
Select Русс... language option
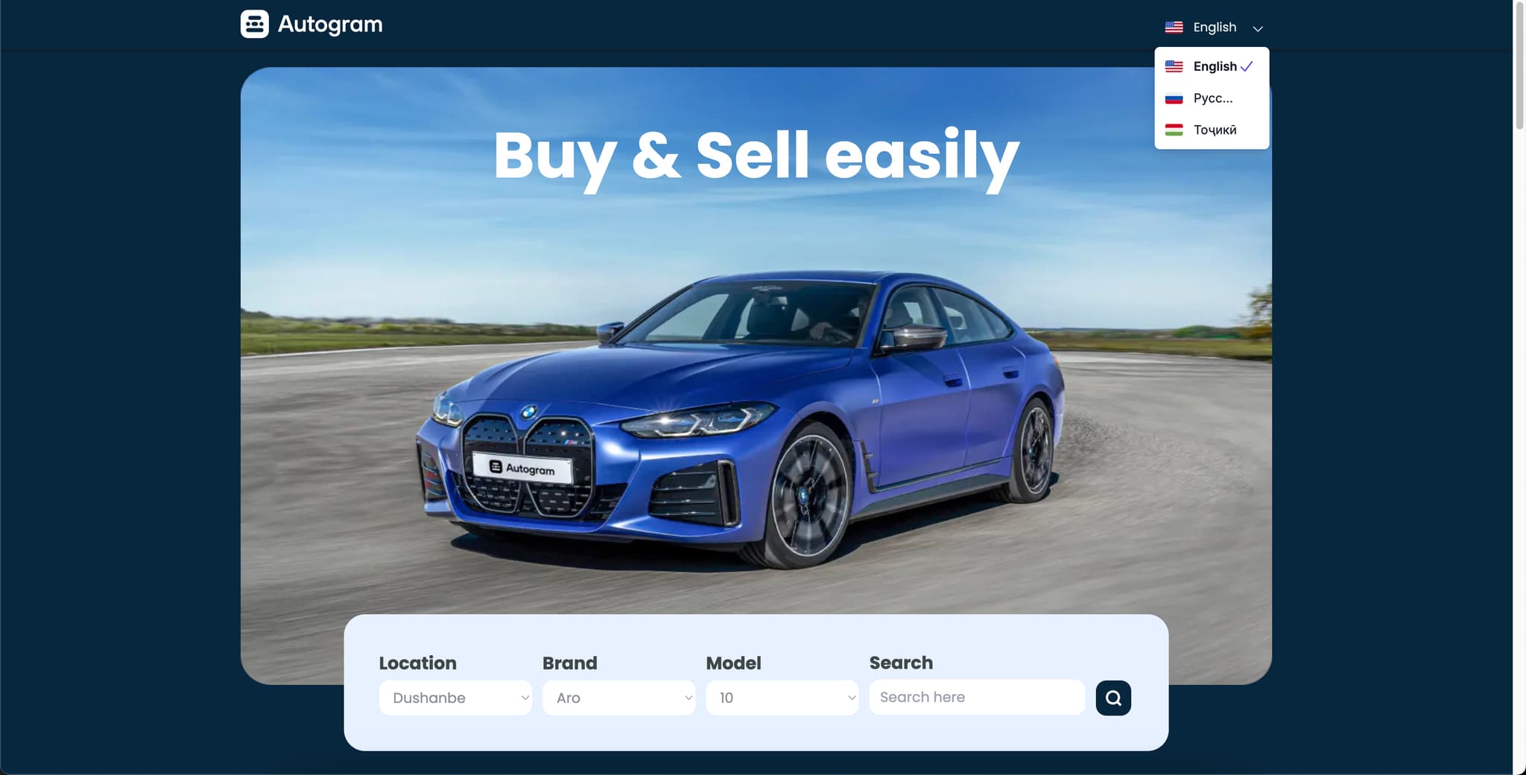tap(1212, 98)
